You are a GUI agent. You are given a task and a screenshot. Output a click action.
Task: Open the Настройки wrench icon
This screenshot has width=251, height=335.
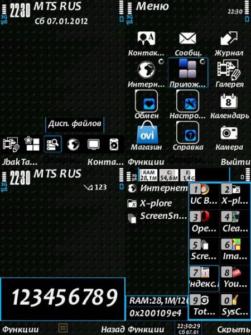coord(187,101)
